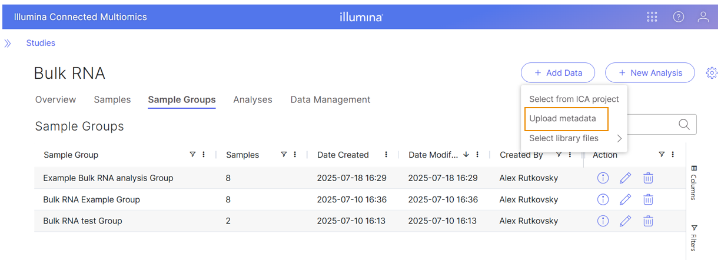Open filter on Samples column
Screen dimensions: 721x260
pos(284,155)
